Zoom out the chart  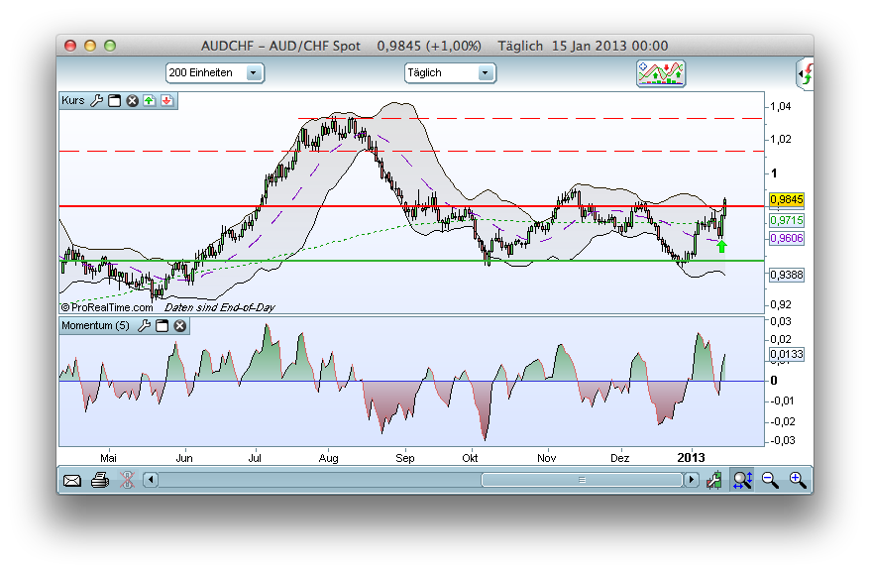click(x=770, y=480)
